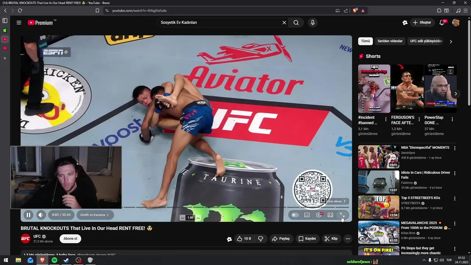Image resolution: width=471 pixels, height=265 pixels.
Task: Open options for the PowerSlap Short
Action: coord(452,119)
